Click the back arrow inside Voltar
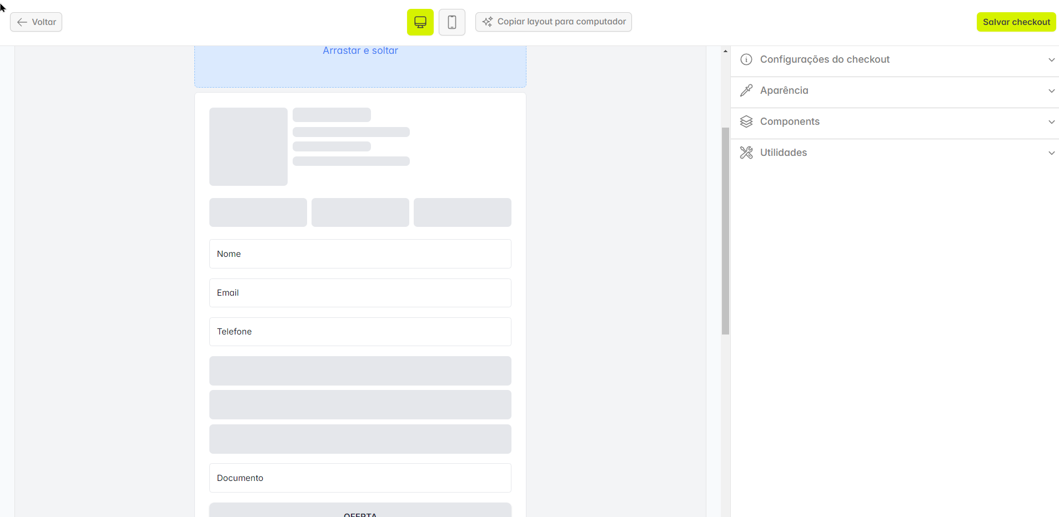Viewport: 1059px width, 517px height. click(22, 22)
